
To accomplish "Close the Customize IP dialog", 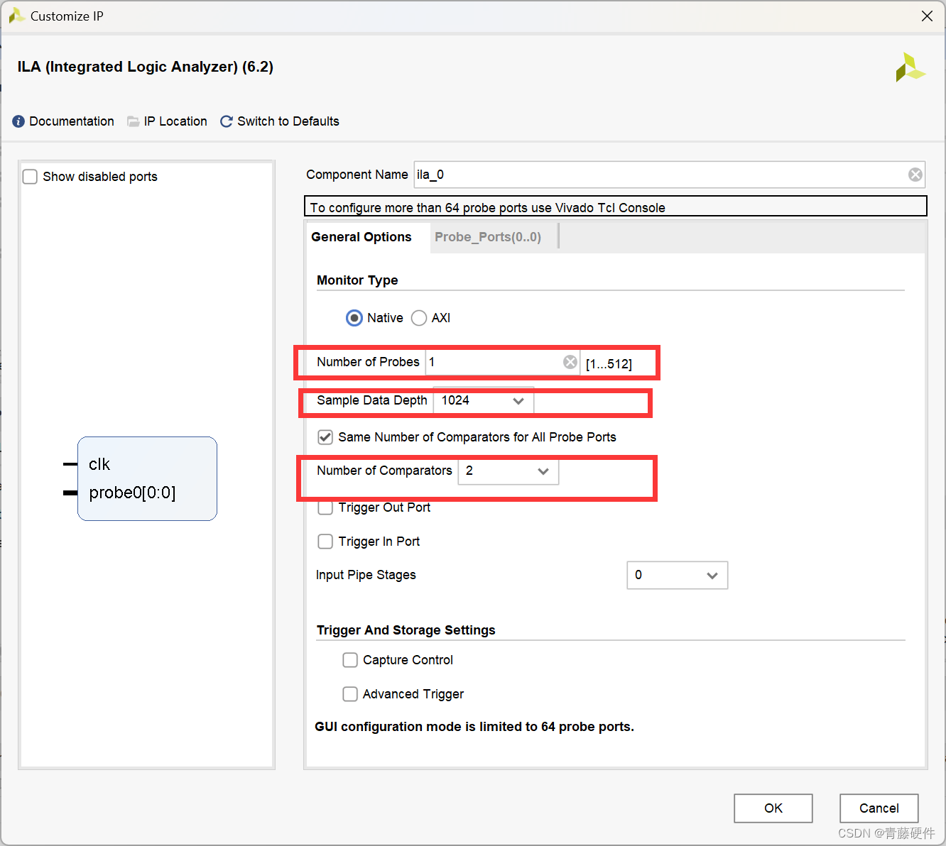I will pos(927,16).
